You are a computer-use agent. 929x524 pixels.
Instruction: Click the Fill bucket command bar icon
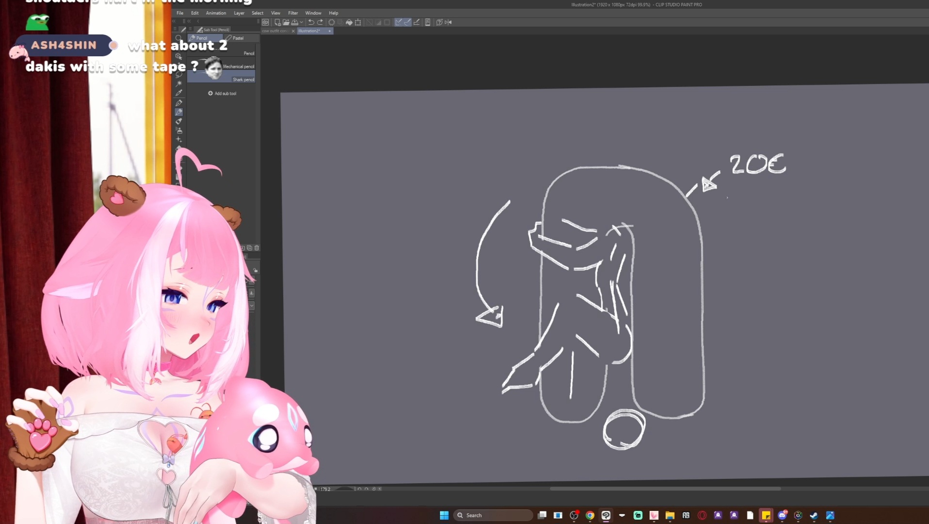click(x=349, y=22)
